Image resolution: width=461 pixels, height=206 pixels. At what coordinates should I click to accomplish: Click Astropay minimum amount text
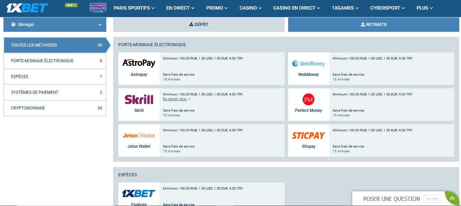coord(203,59)
